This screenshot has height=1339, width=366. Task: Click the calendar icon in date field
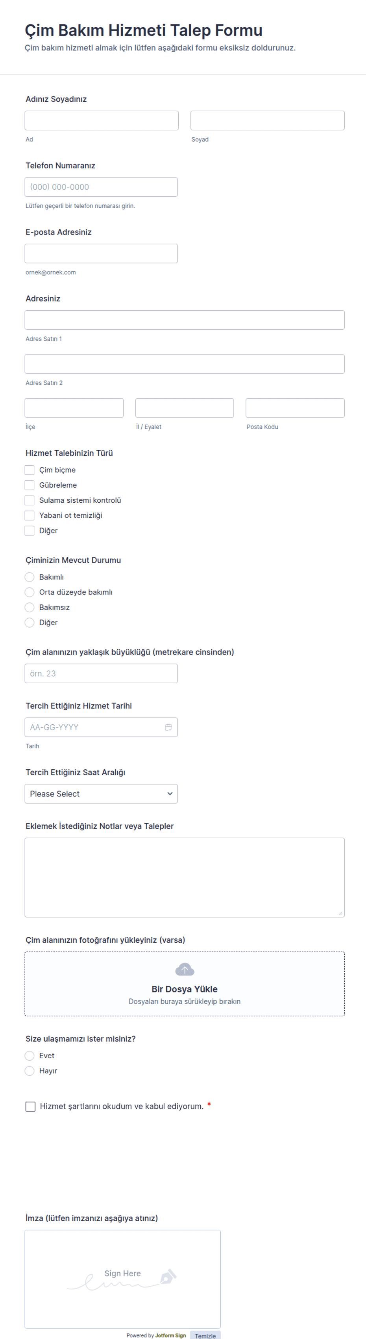[168, 727]
